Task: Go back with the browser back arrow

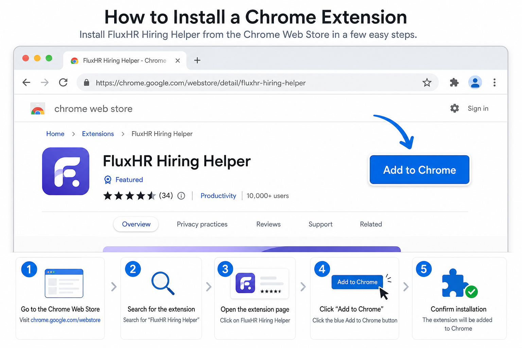Action: pos(27,82)
